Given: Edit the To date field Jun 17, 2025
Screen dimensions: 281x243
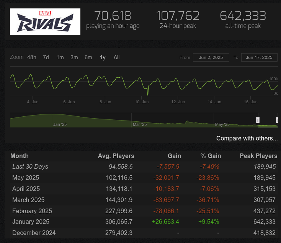Looking at the screenshot, I should coord(259,57).
